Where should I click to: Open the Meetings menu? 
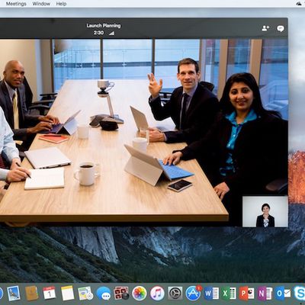(x=16, y=4)
